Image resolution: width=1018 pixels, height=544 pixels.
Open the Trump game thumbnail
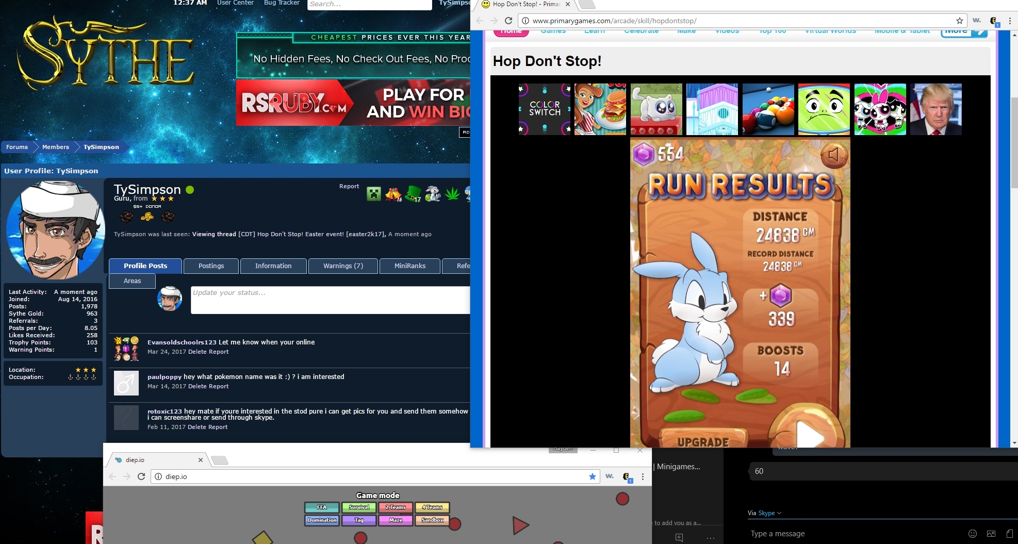tap(936, 109)
